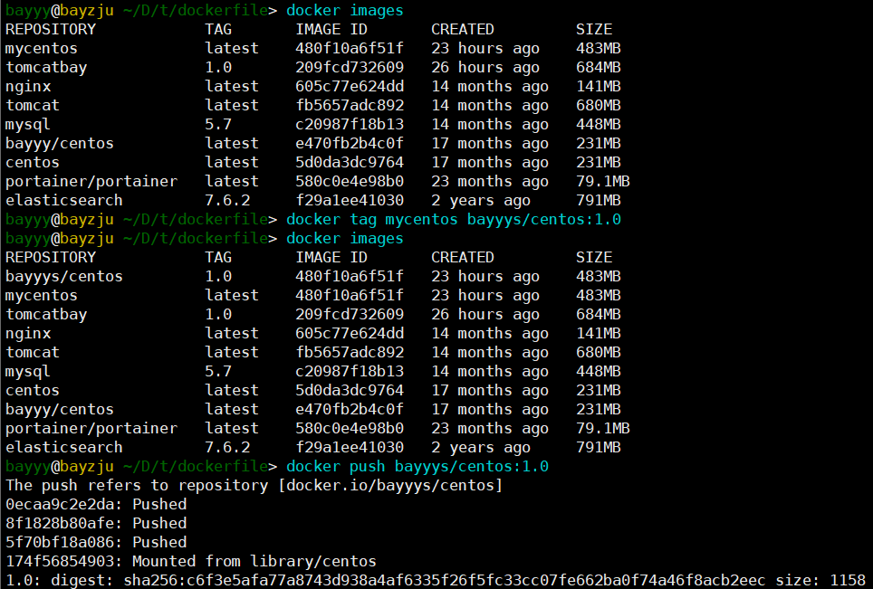Click image ID f29a1ee41030 in the second listing
Image resolution: width=873 pixels, height=589 pixels.
350,447
